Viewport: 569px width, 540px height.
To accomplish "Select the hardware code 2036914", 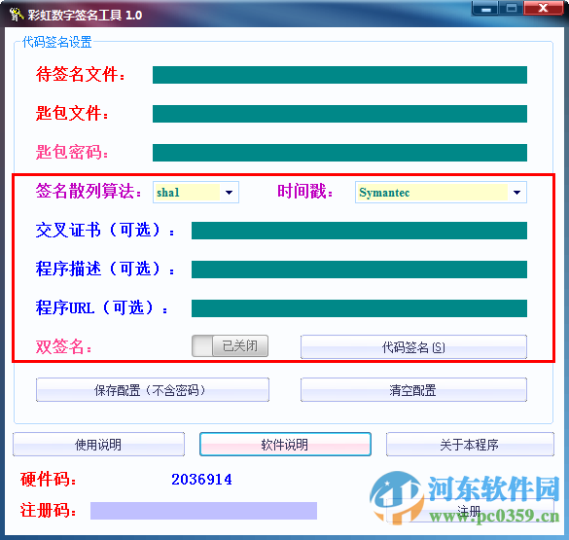I will tap(201, 480).
